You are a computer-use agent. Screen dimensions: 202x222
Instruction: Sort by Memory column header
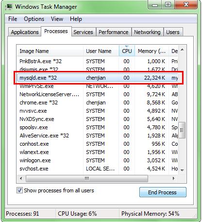click(151, 51)
